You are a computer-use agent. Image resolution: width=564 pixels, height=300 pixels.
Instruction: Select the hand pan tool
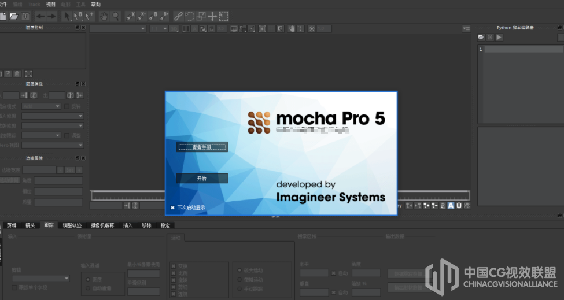(104, 16)
